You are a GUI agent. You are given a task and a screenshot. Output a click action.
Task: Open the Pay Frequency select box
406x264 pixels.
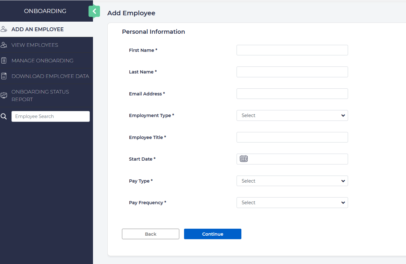(x=292, y=203)
